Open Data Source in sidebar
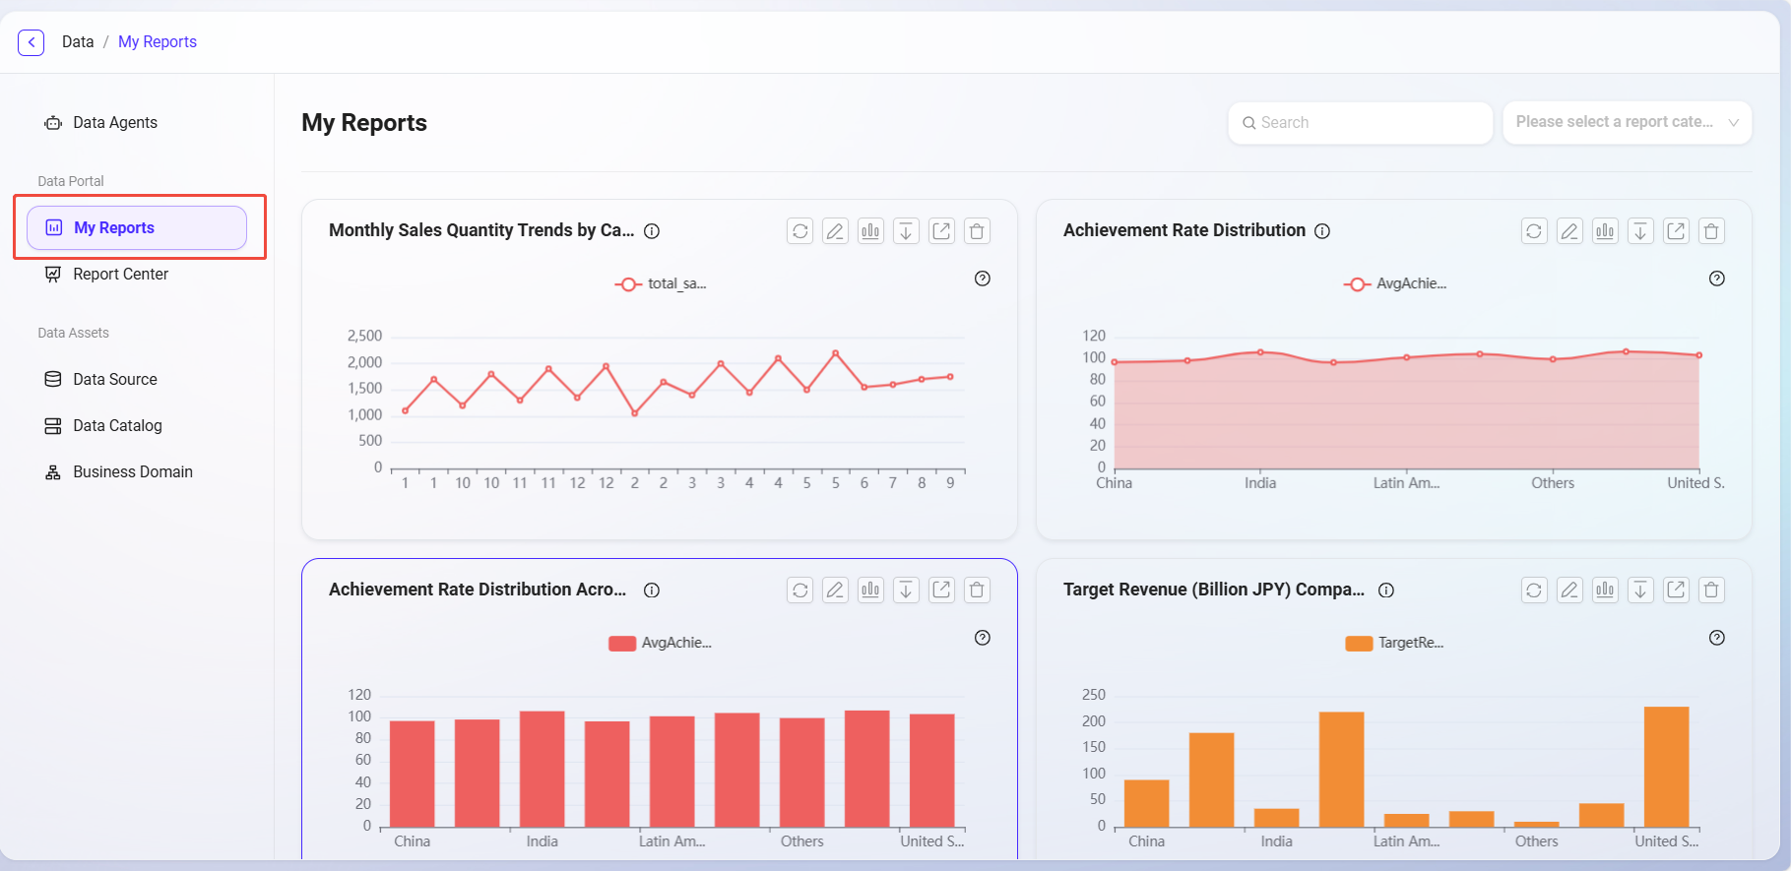Viewport: 1791px width, 871px height. (x=114, y=380)
